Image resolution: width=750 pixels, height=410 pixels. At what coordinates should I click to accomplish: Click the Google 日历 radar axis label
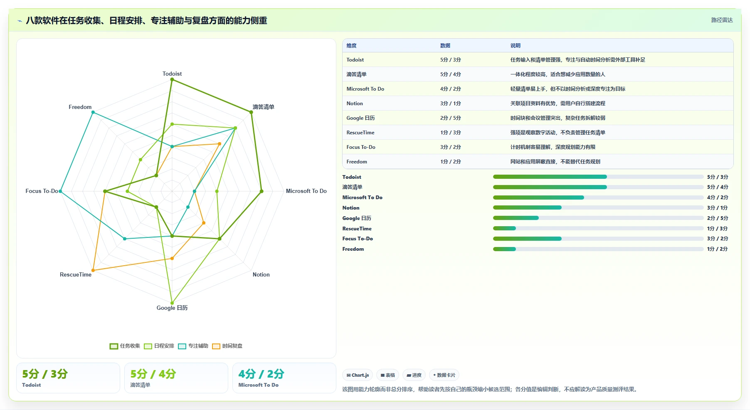point(172,308)
